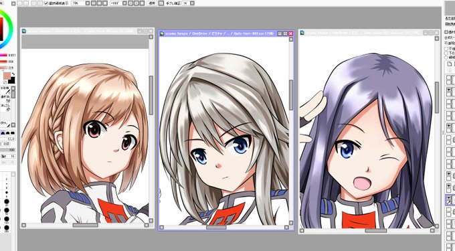Click the 手ブレ補正 stabilizer value field
Viewport: 455px width, 251px height.
pyautogui.click(x=186, y=3)
